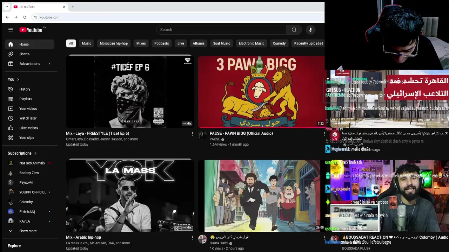
Task: Select the Electronic Music filter chip
Action: coord(252,43)
